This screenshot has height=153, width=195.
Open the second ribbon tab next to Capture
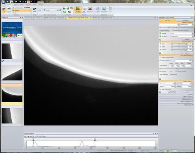(x=16, y=5)
